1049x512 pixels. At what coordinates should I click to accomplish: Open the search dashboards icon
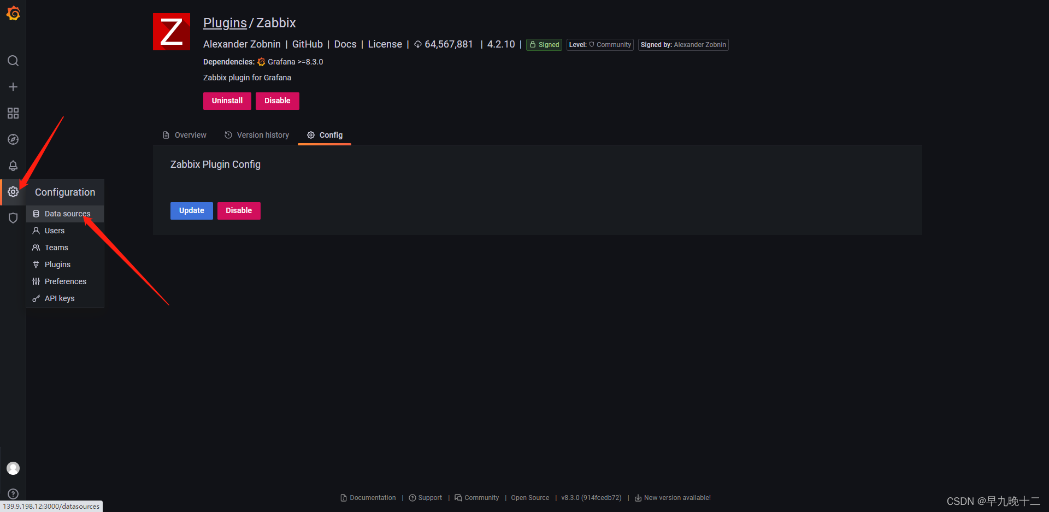tap(13, 61)
